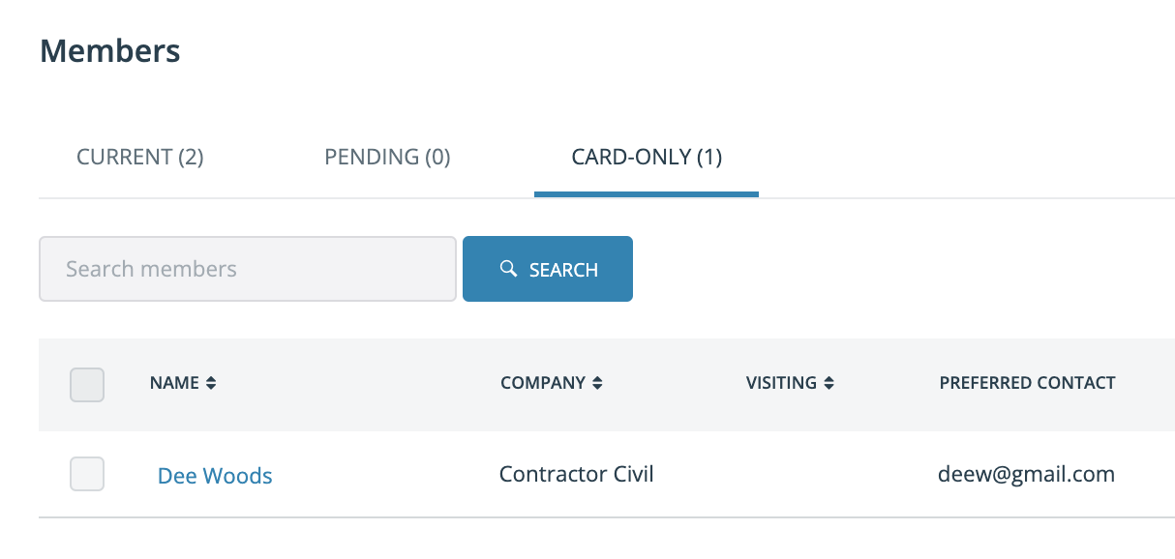Click the magnifying glass icon in Search button
Image resolution: width=1175 pixels, height=559 pixels.
(x=508, y=269)
